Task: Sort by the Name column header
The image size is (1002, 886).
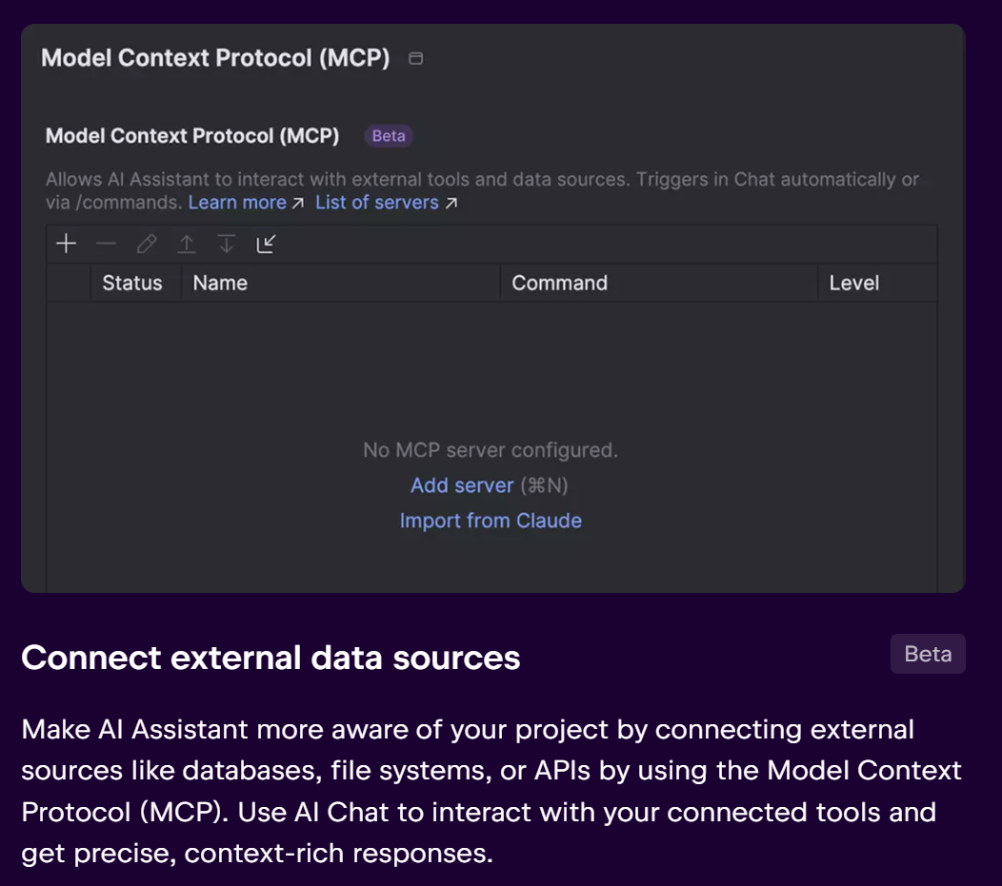Action: [x=220, y=283]
